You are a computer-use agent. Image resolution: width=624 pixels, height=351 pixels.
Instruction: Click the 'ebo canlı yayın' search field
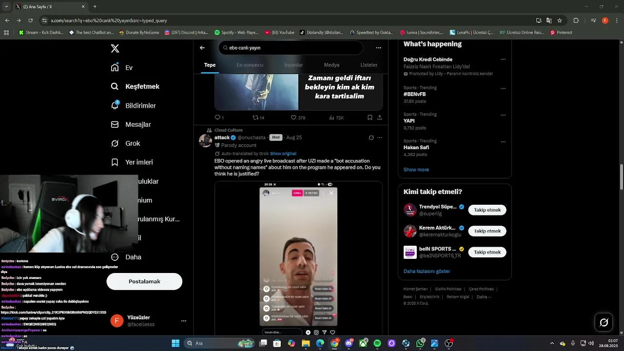tap(291, 48)
